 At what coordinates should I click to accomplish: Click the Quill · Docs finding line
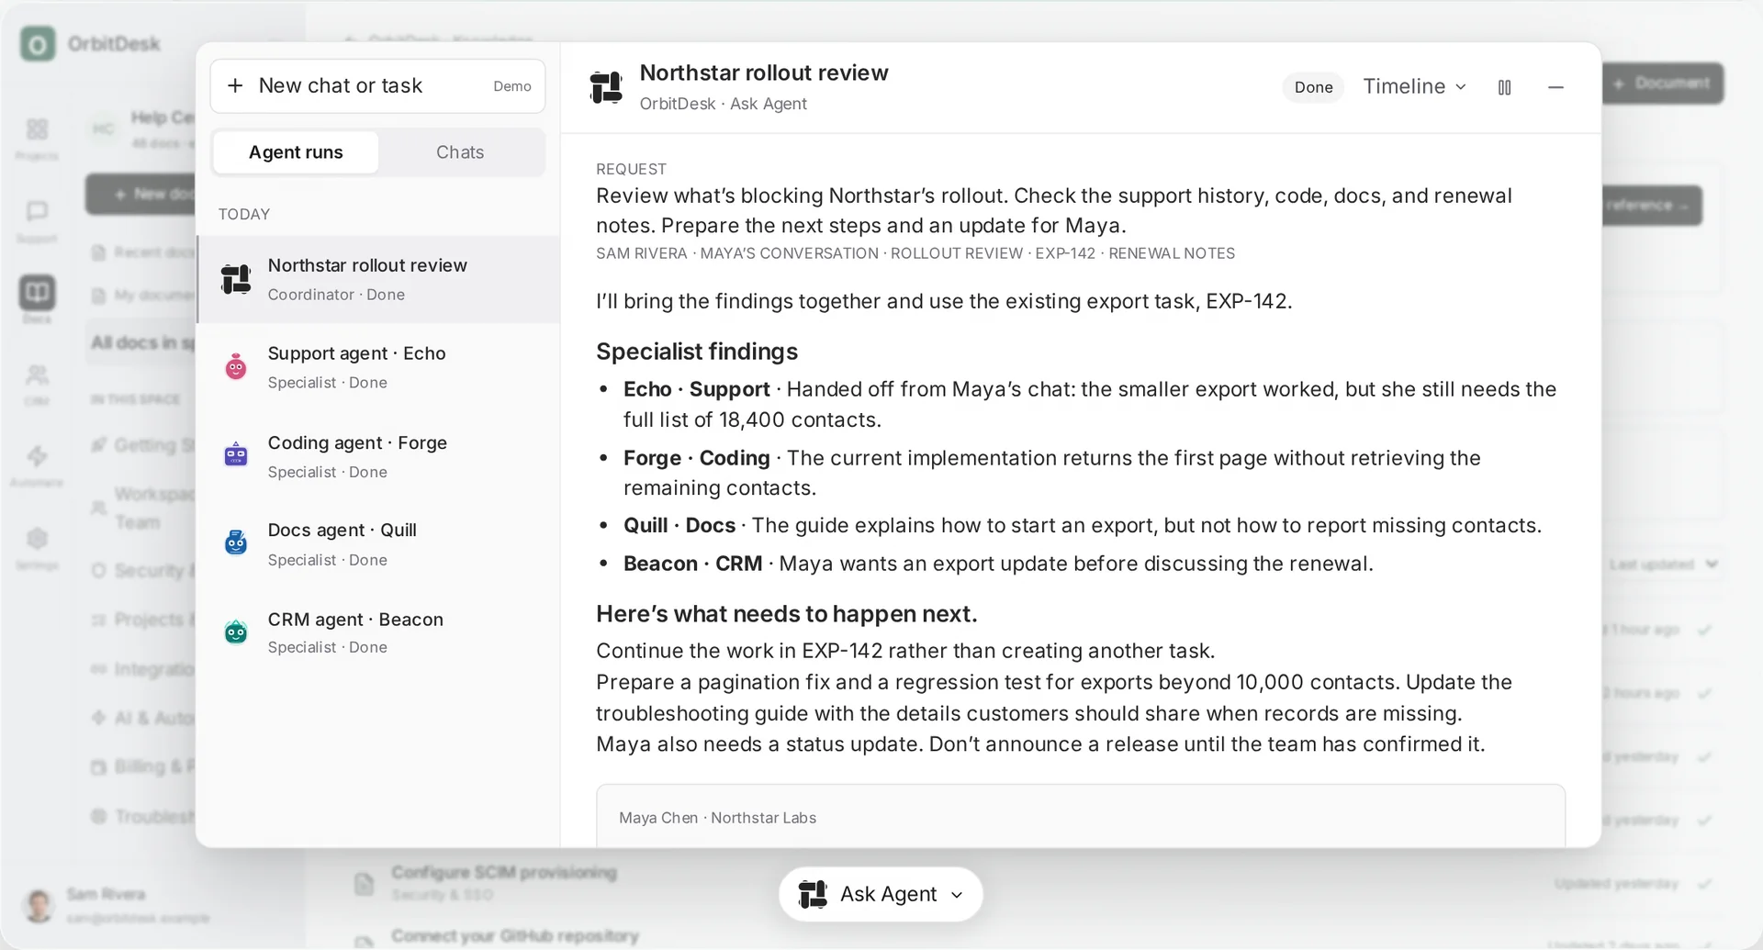(1083, 525)
